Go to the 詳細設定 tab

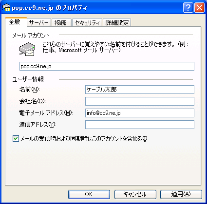click(117, 22)
